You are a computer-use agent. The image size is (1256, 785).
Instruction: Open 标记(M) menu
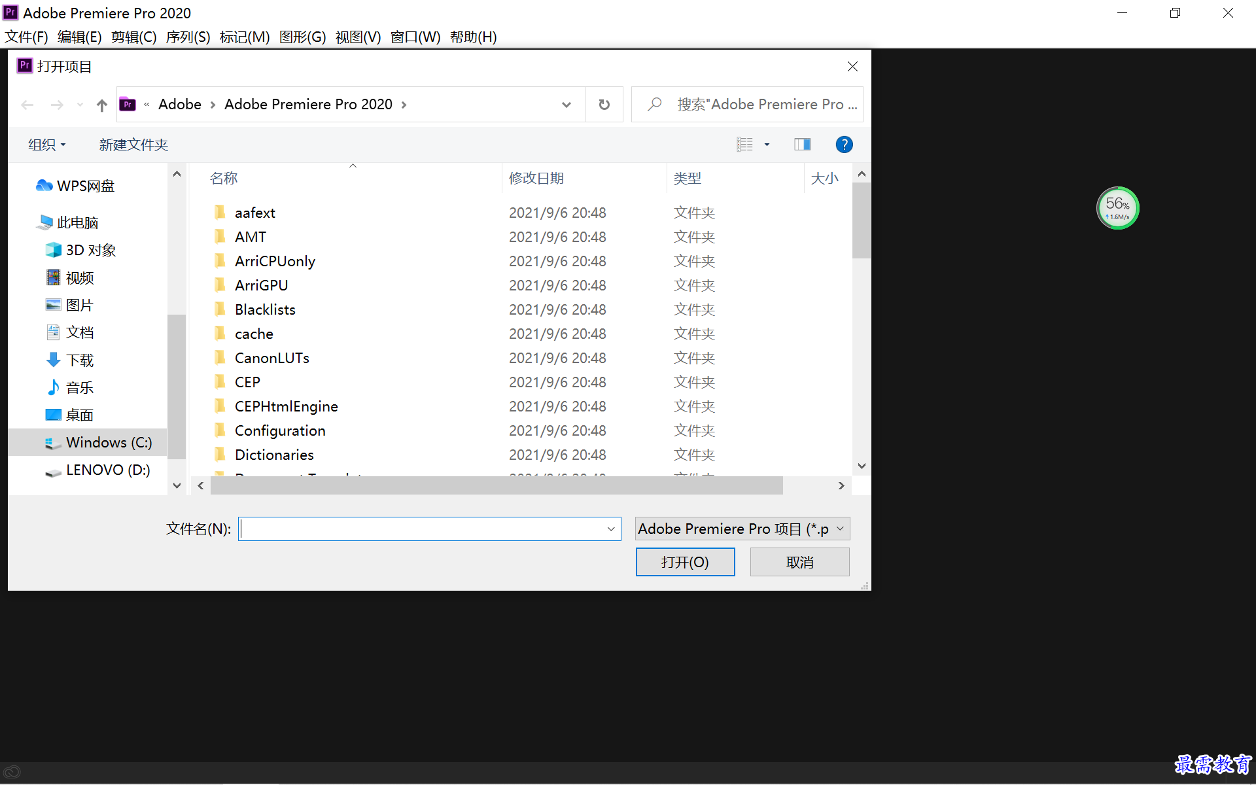(245, 37)
